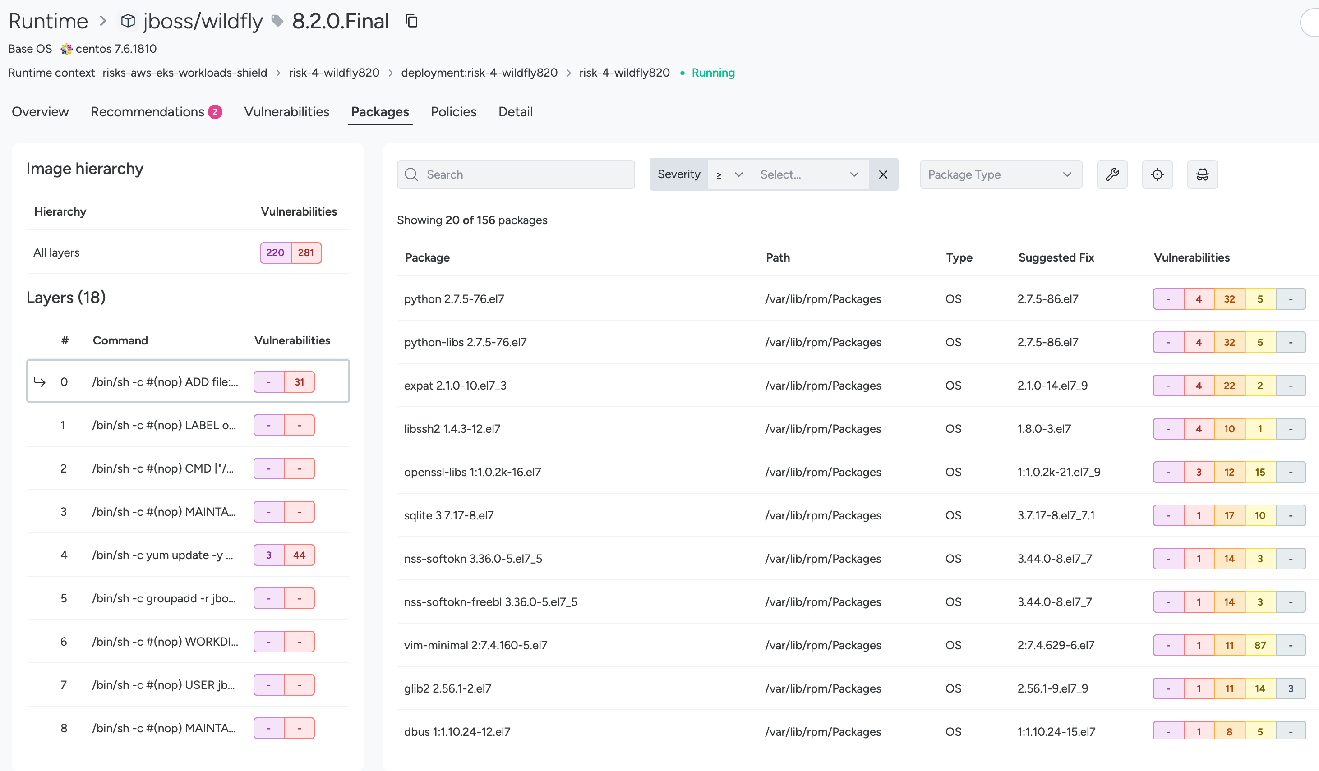Copy the image name with the copy icon
The width and height of the screenshot is (1319, 771).
pyautogui.click(x=411, y=21)
